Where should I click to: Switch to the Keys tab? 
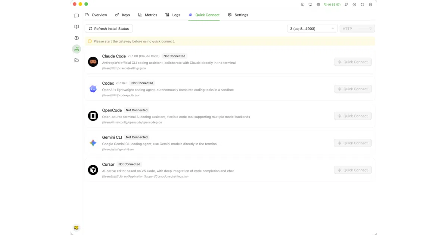click(x=122, y=15)
